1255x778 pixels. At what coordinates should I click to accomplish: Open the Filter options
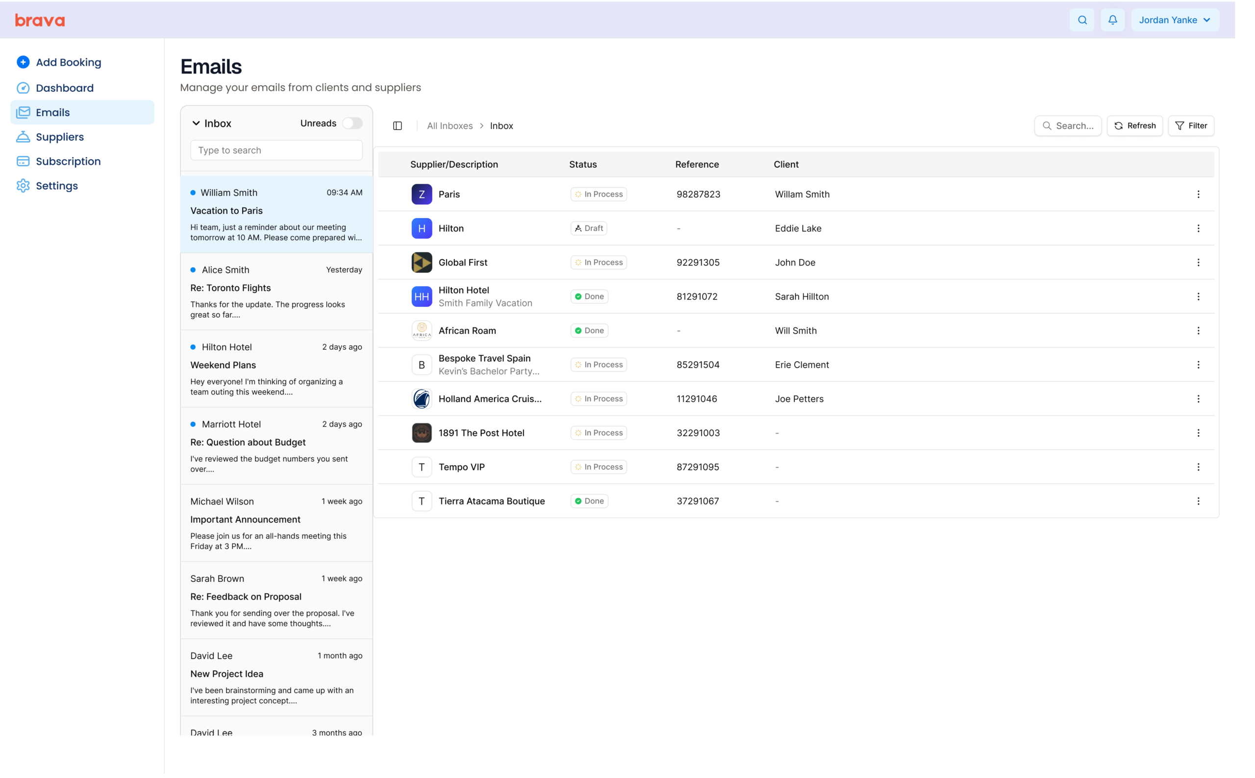tap(1191, 125)
